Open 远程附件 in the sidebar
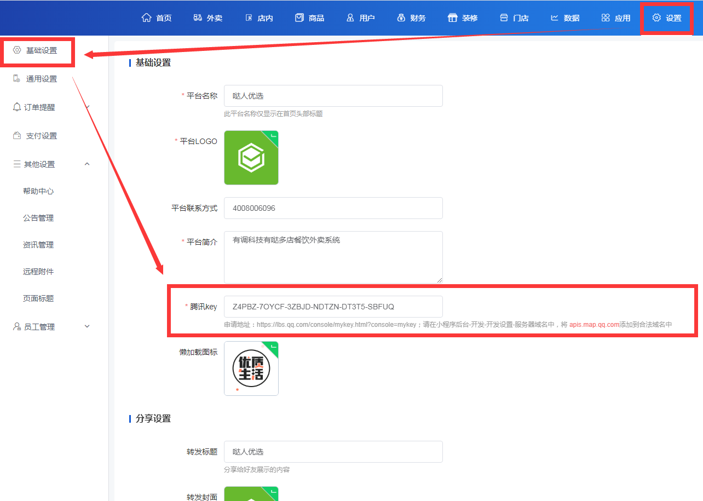 [x=38, y=272]
